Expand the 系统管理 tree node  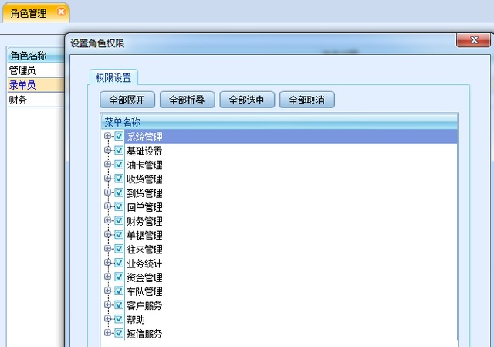point(108,136)
